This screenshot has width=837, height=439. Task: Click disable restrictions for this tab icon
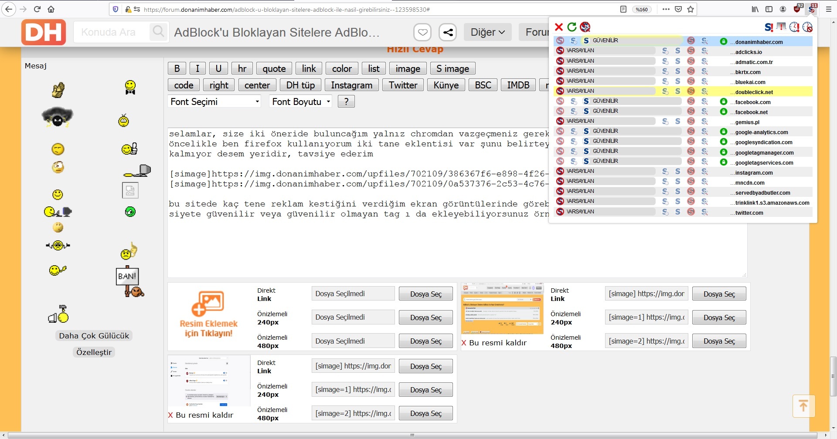tap(782, 27)
